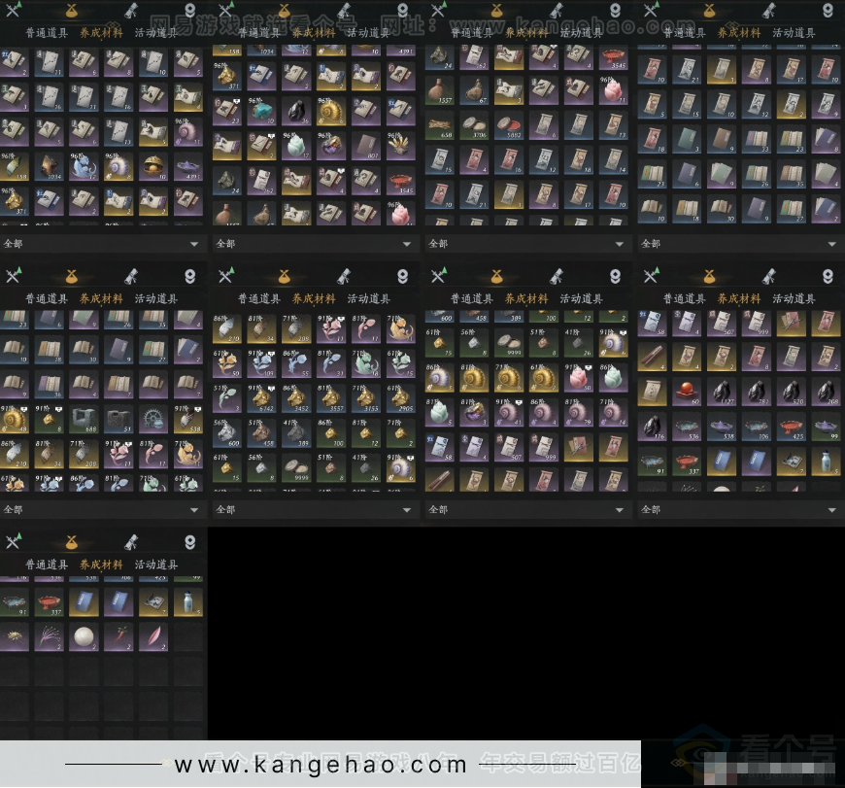Select the cogwheel material in the middle-left panel
Viewport: 845px width, 788px height.
(x=155, y=419)
